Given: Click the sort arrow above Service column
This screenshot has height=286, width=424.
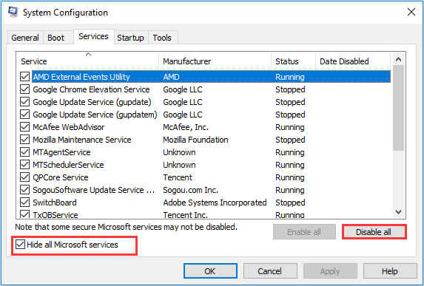Looking at the screenshot, I should (88, 55).
